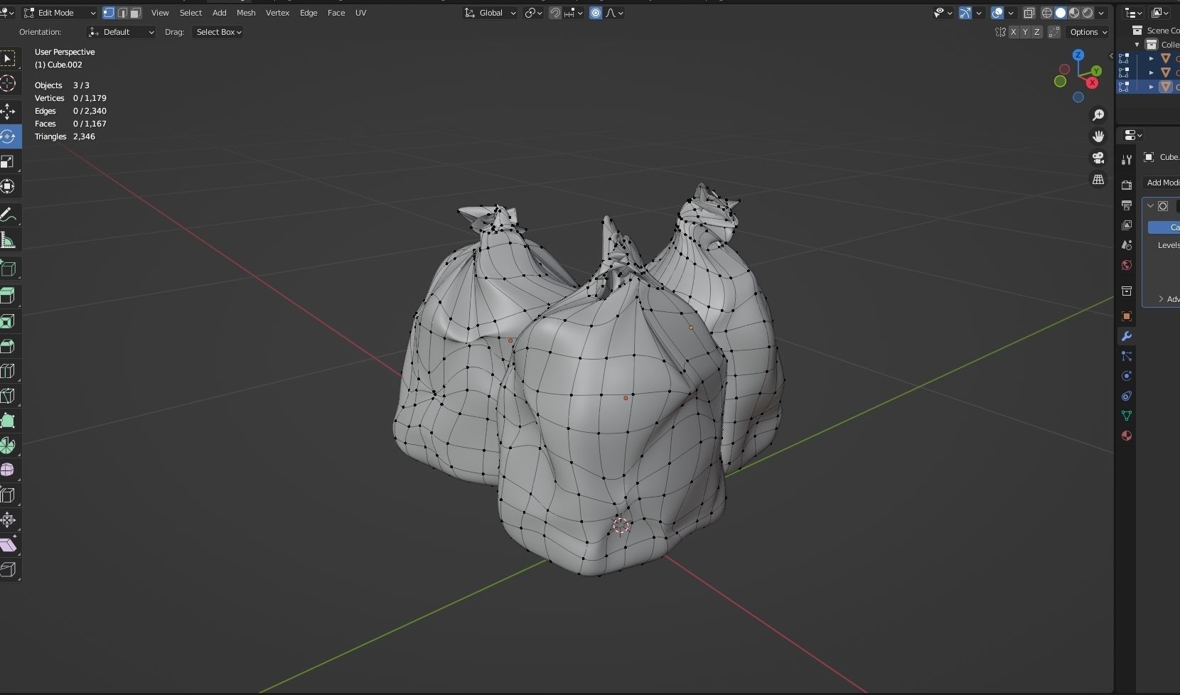Select the Spin tool
Image resolution: width=1180 pixels, height=695 pixels.
pyautogui.click(x=8, y=446)
